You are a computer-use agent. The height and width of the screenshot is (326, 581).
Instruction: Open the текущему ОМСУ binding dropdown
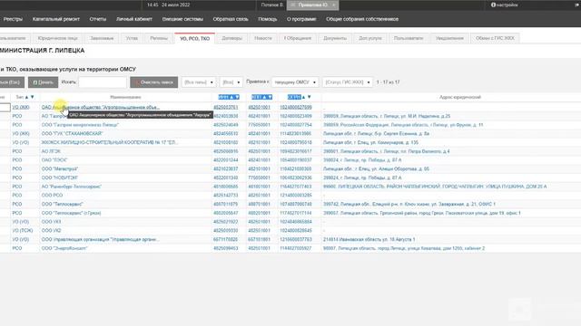(295, 82)
